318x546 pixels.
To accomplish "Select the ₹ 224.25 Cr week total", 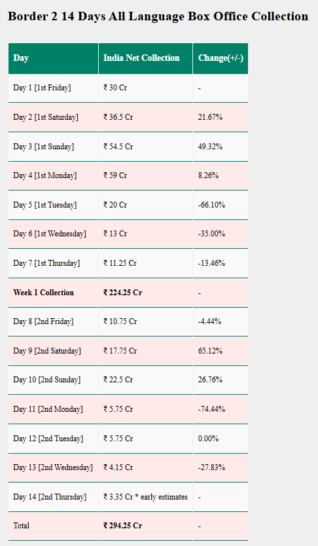I will tap(122, 293).
